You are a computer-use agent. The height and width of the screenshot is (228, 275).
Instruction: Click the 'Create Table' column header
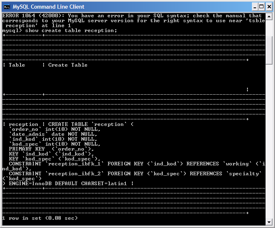click(68, 65)
